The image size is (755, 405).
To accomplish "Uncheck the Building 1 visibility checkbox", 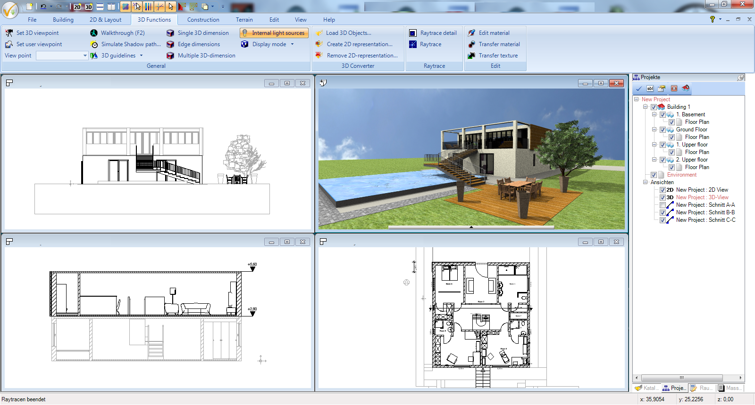I will coord(654,107).
